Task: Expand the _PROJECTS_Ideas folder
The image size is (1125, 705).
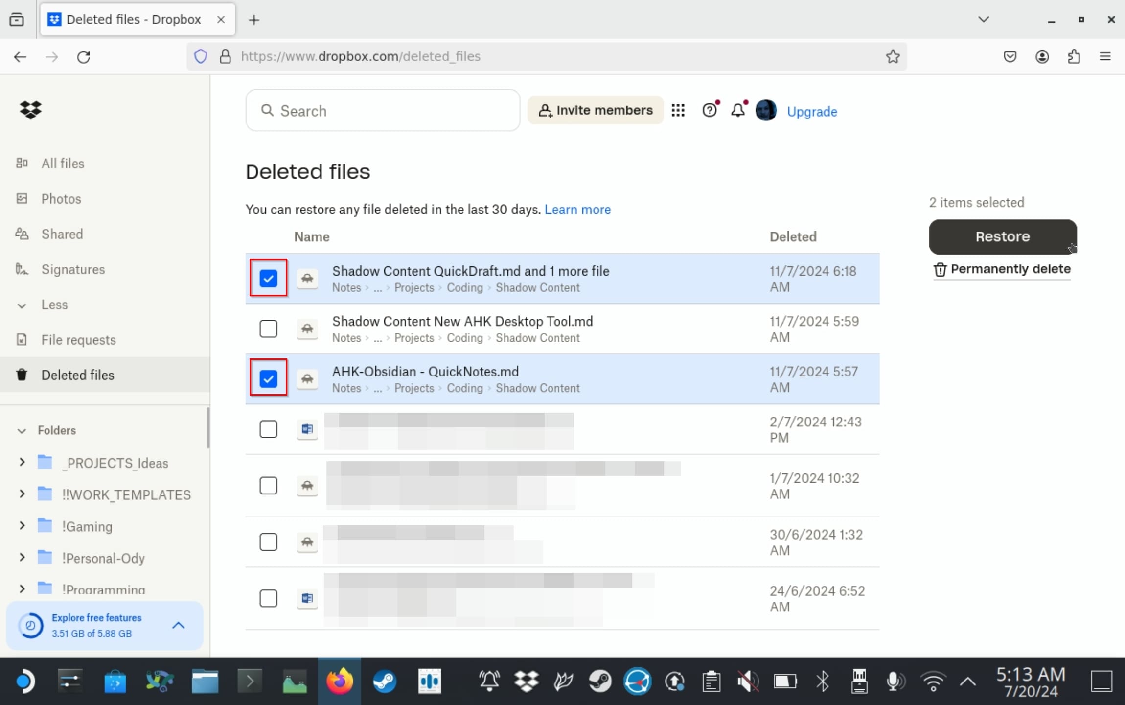Action: tap(22, 462)
